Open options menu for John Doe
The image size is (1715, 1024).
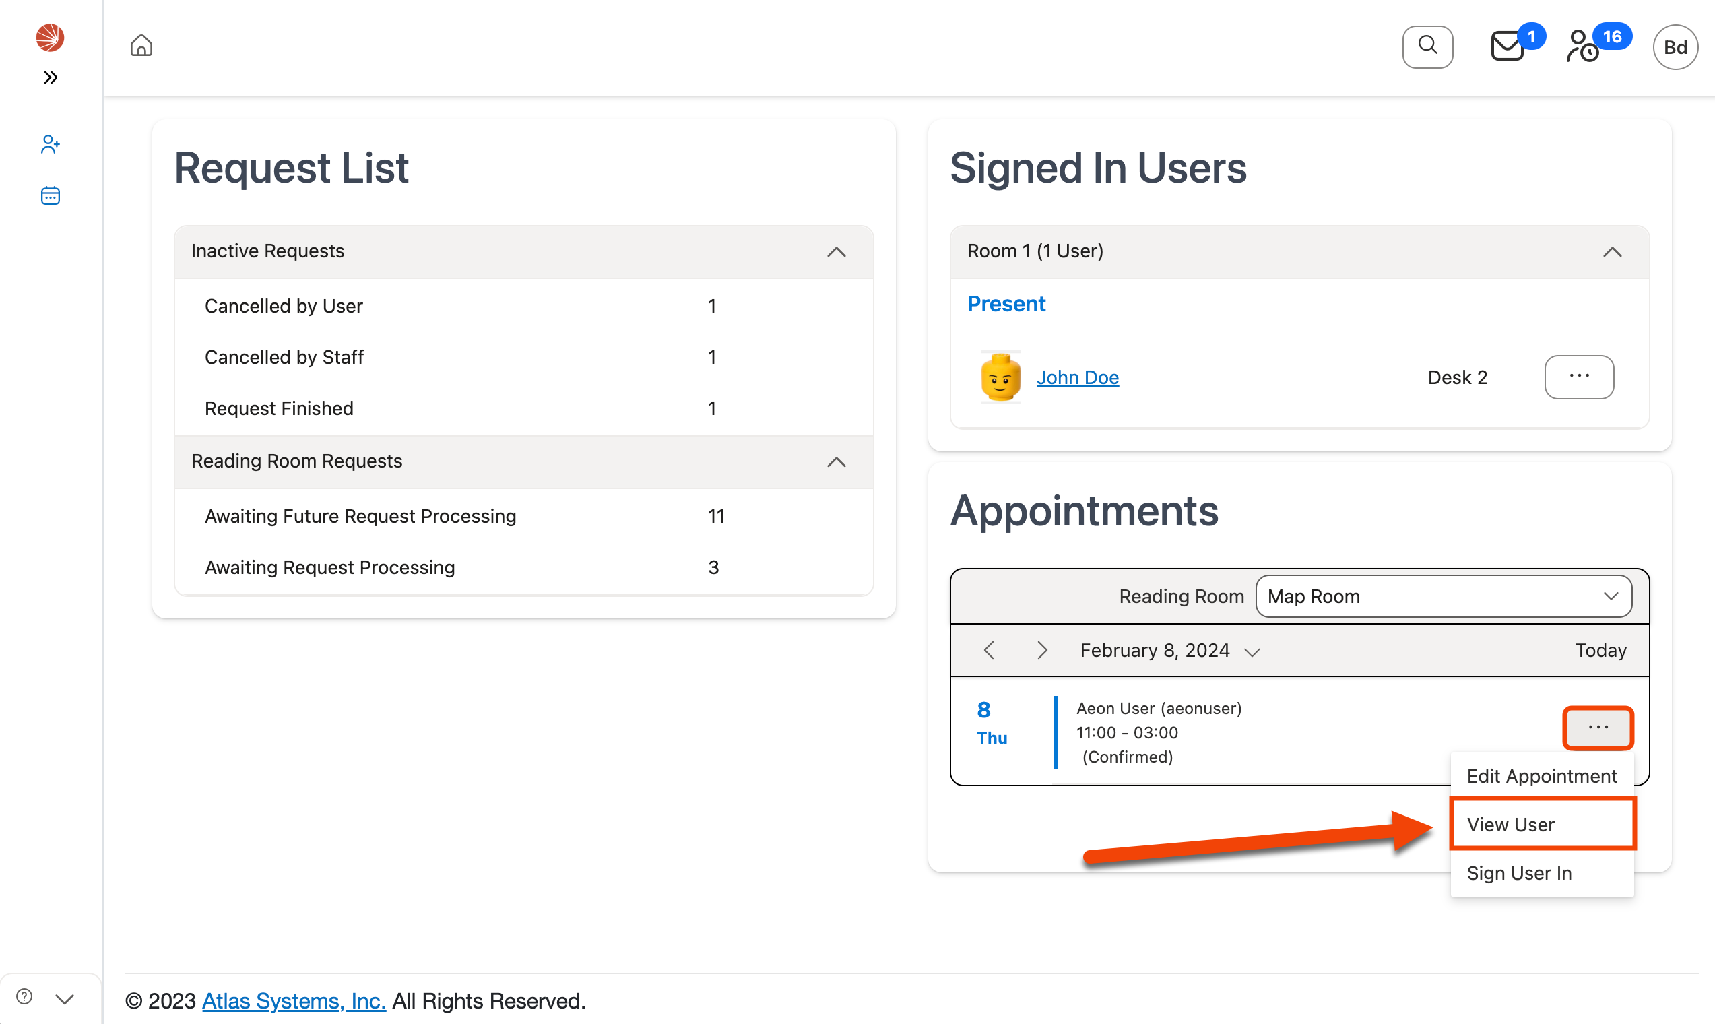pos(1579,377)
